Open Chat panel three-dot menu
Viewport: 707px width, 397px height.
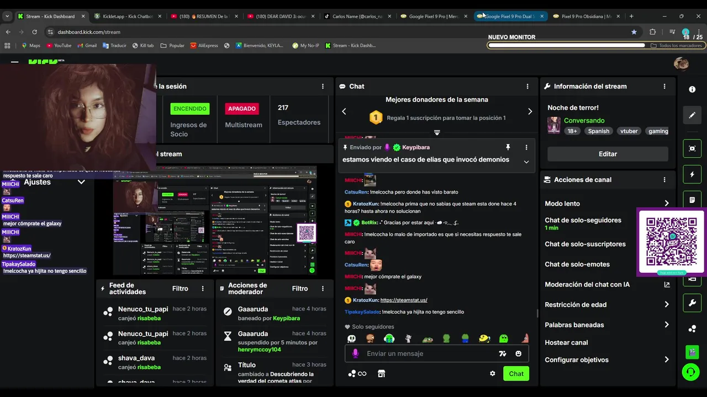(x=527, y=87)
